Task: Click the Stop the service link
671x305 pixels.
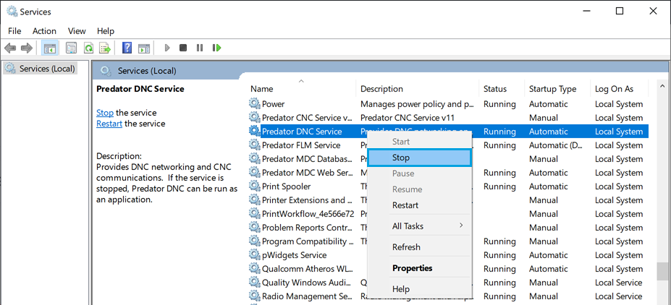Action: click(105, 113)
